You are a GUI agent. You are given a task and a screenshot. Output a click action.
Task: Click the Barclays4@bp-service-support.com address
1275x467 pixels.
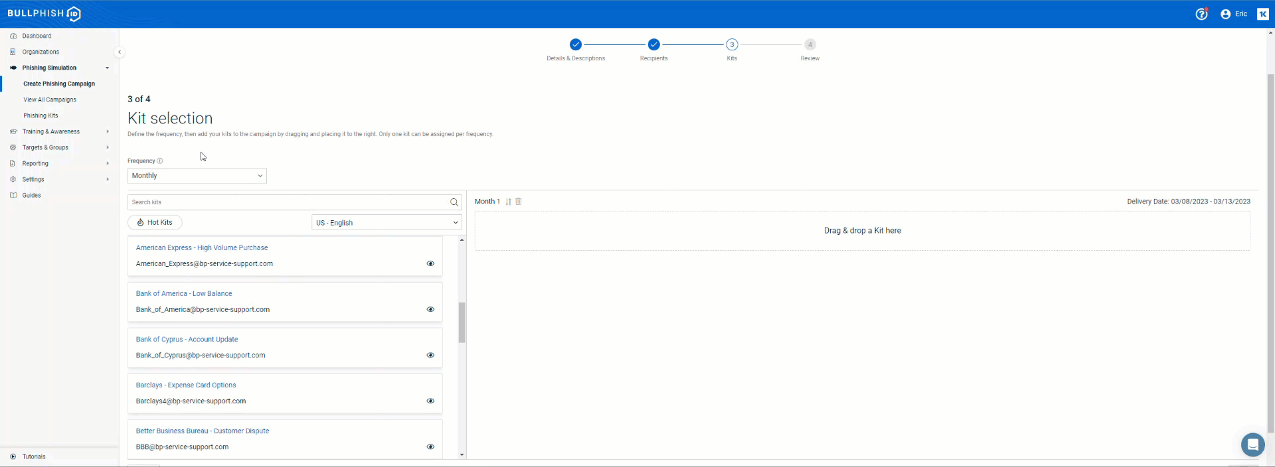point(191,401)
